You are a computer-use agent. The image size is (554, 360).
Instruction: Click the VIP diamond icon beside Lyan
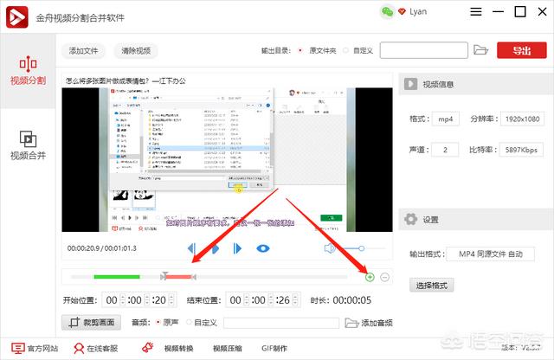click(x=402, y=11)
